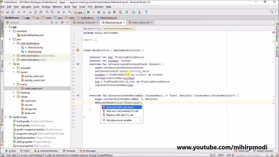The width and height of the screenshot is (279, 157).
Task: Expand the mipmap folder node
Action: (14, 92)
